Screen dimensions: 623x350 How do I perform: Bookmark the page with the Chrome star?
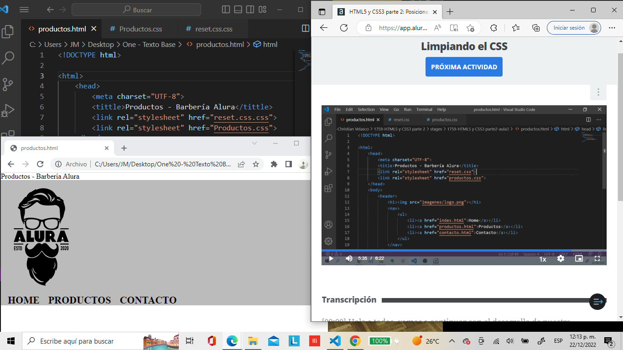coord(255,164)
